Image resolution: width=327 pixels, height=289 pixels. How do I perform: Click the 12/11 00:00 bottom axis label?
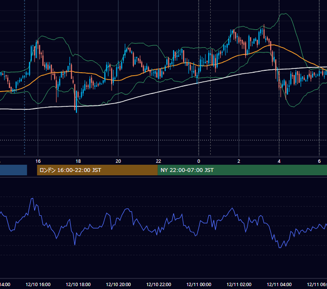pos(199,284)
